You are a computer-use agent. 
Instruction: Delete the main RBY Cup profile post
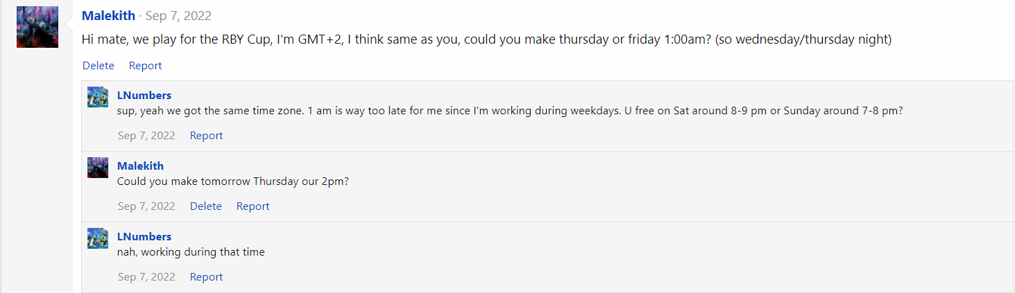click(x=99, y=65)
